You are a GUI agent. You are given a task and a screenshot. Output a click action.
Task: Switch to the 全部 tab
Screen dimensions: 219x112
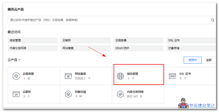tap(209, 60)
